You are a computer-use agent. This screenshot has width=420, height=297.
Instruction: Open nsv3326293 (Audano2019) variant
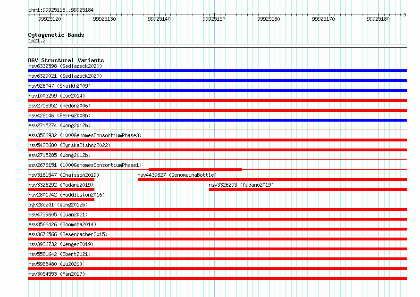pyautogui.click(x=241, y=185)
